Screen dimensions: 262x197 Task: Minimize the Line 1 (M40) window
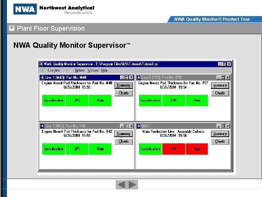click(x=122, y=78)
